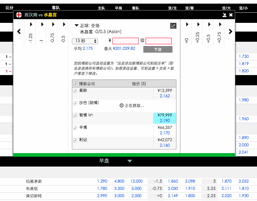This screenshot has width=257, height=201.
Task: Collapse the 足球: 全场 disclosure triangle
Action: click(77, 26)
